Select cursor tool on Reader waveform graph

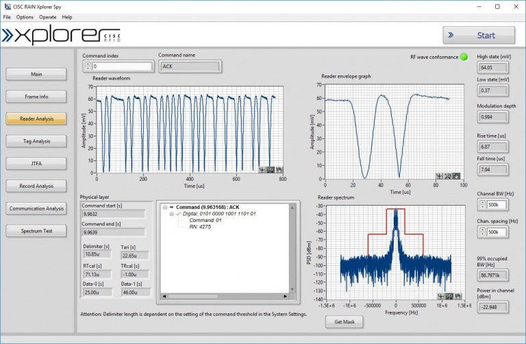click(x=262, y=170)
